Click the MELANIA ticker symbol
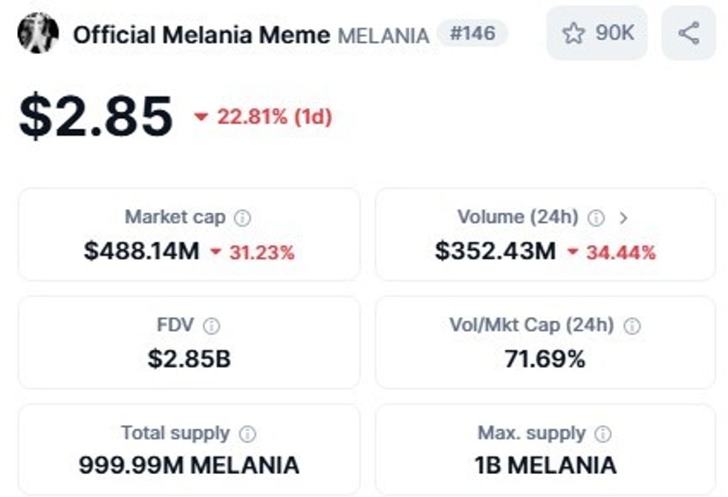The width and height of the screenshot is (728, 497). coord(383,35)
